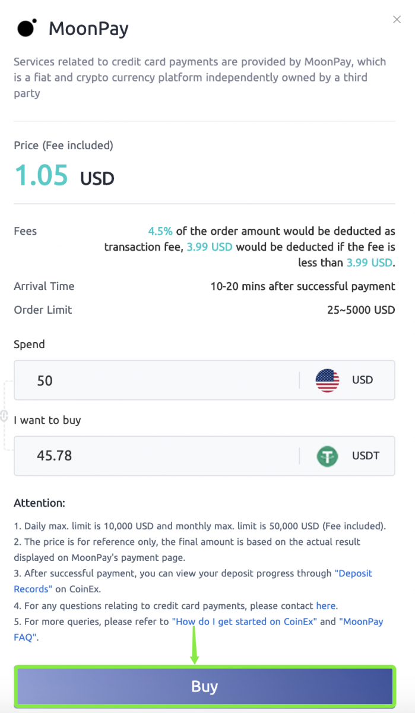Click the here contact link
The width and height of the screenshot is (415, 713).
pos(325,605)
